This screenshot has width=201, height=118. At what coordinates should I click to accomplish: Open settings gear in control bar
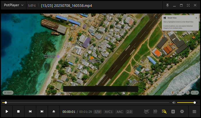182,111
